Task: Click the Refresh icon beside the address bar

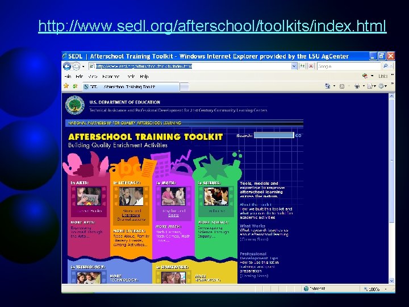Action: tap(302, 66)
